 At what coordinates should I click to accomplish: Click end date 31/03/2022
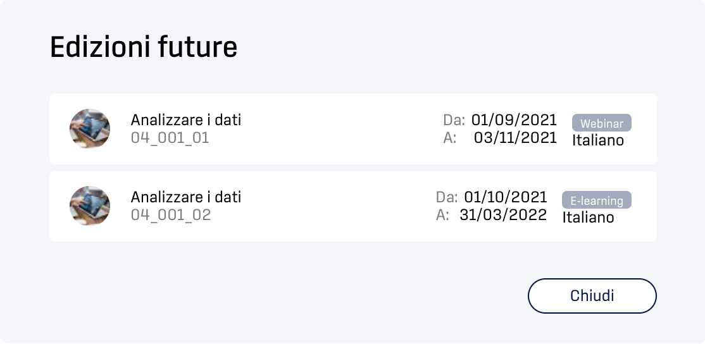[x=503, y=214]
